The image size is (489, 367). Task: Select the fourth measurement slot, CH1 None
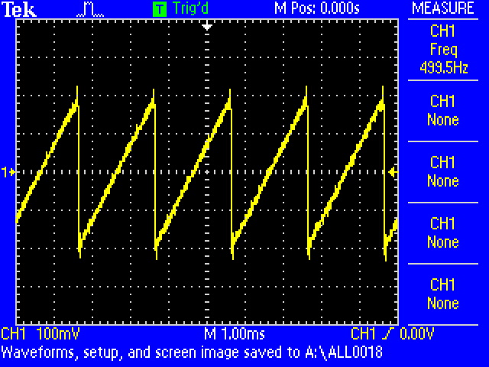[443, 233]
